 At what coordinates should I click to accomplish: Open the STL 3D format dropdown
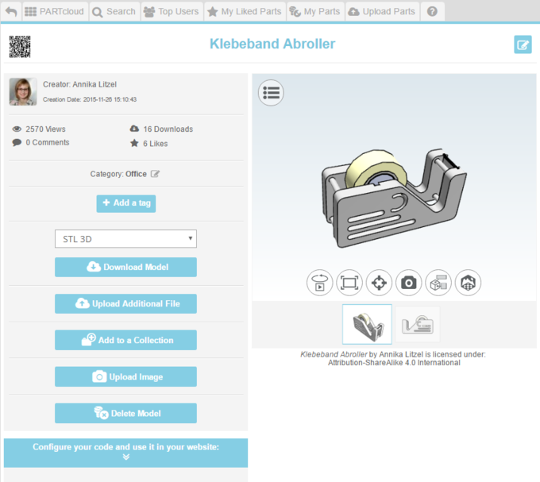[x=125, y=239]
